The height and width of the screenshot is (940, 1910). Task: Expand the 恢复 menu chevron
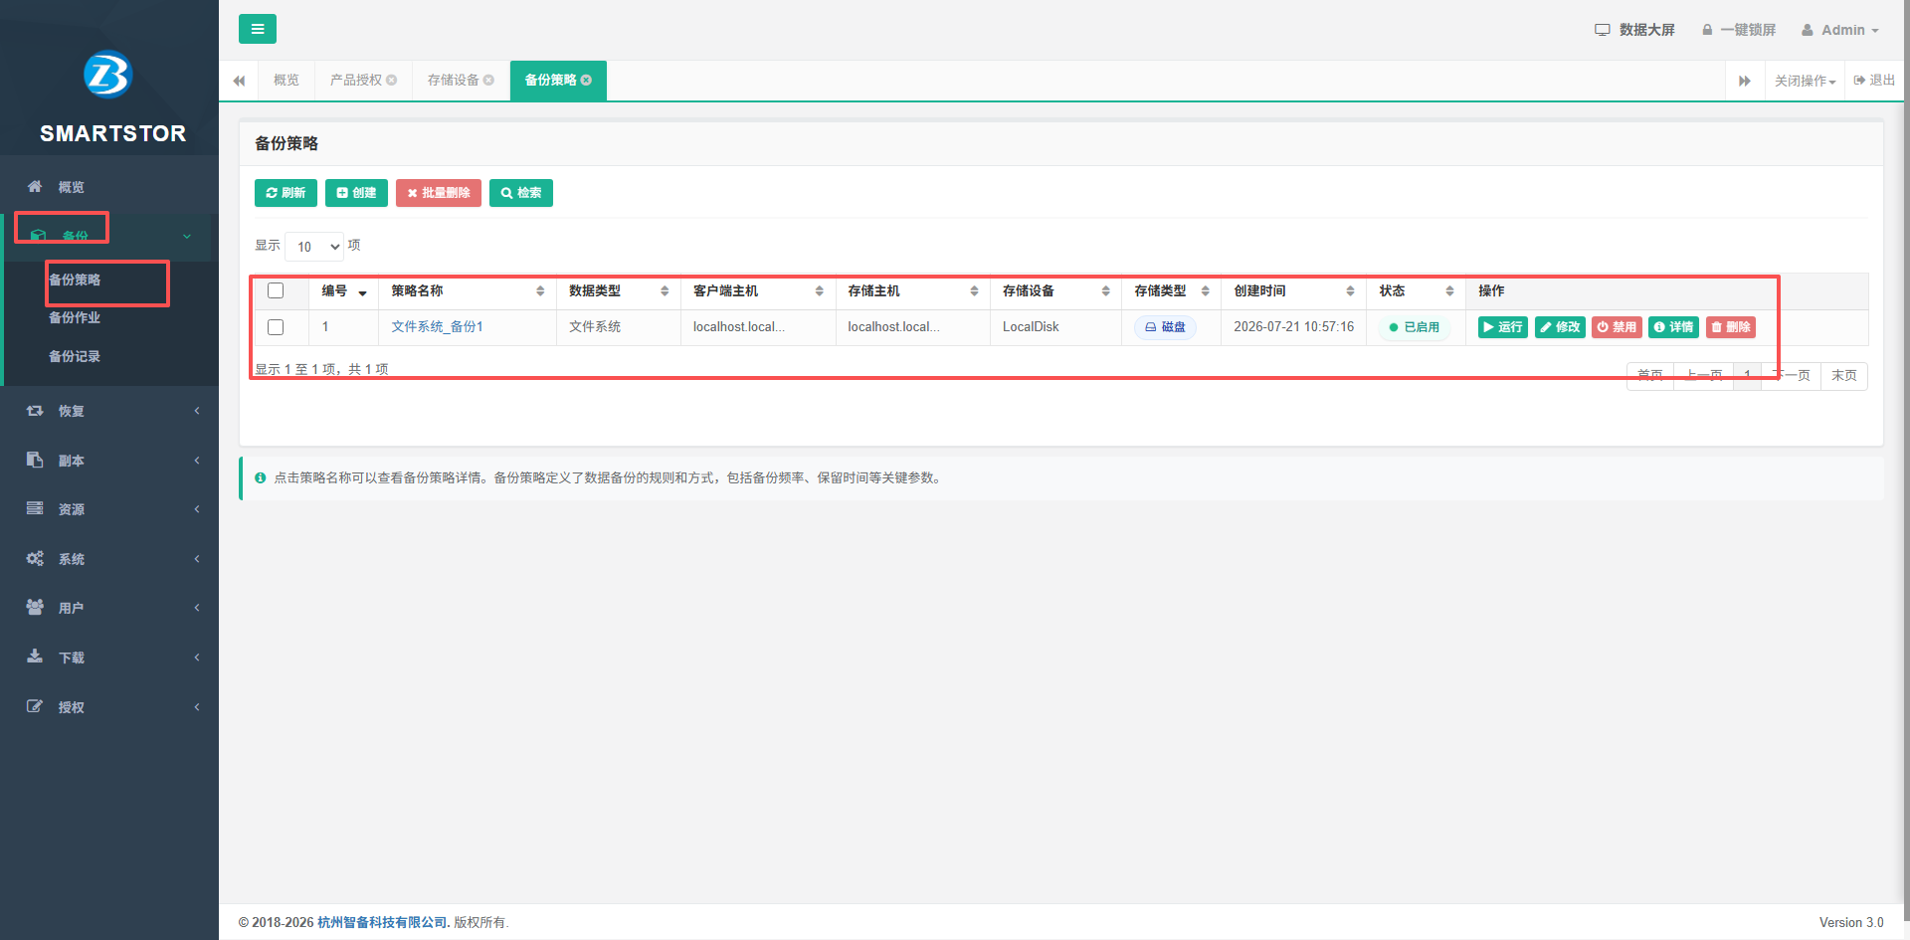point(197,411)
